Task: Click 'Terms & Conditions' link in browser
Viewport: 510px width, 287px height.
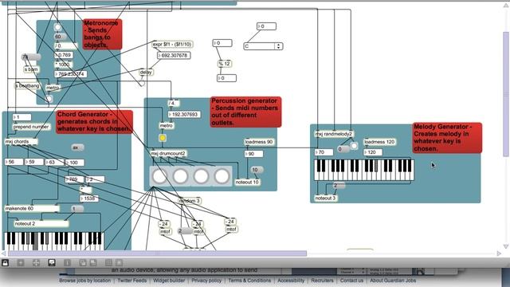Action: 249,281
